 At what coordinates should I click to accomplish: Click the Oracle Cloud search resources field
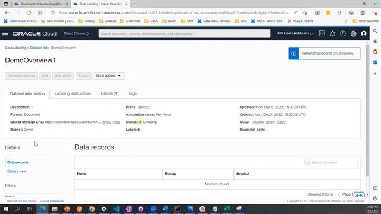[185, 34]
